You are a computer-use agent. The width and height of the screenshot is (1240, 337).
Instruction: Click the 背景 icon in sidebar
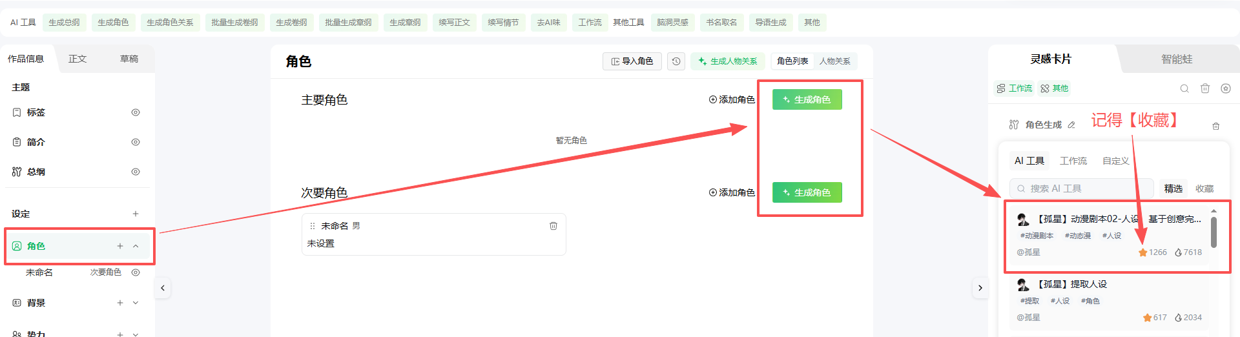(x=17, y=303)
